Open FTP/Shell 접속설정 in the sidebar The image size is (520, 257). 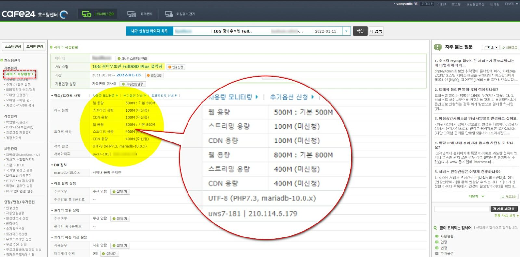click(x=20, y=181)
